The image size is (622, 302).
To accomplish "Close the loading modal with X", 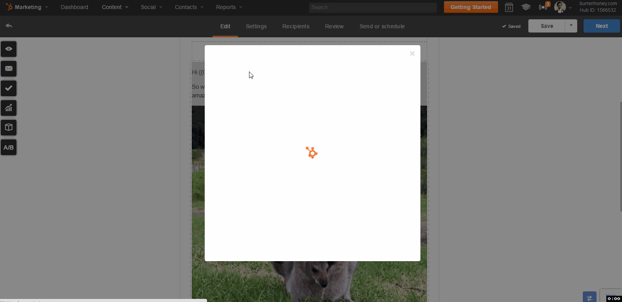I will pos(412,53).
